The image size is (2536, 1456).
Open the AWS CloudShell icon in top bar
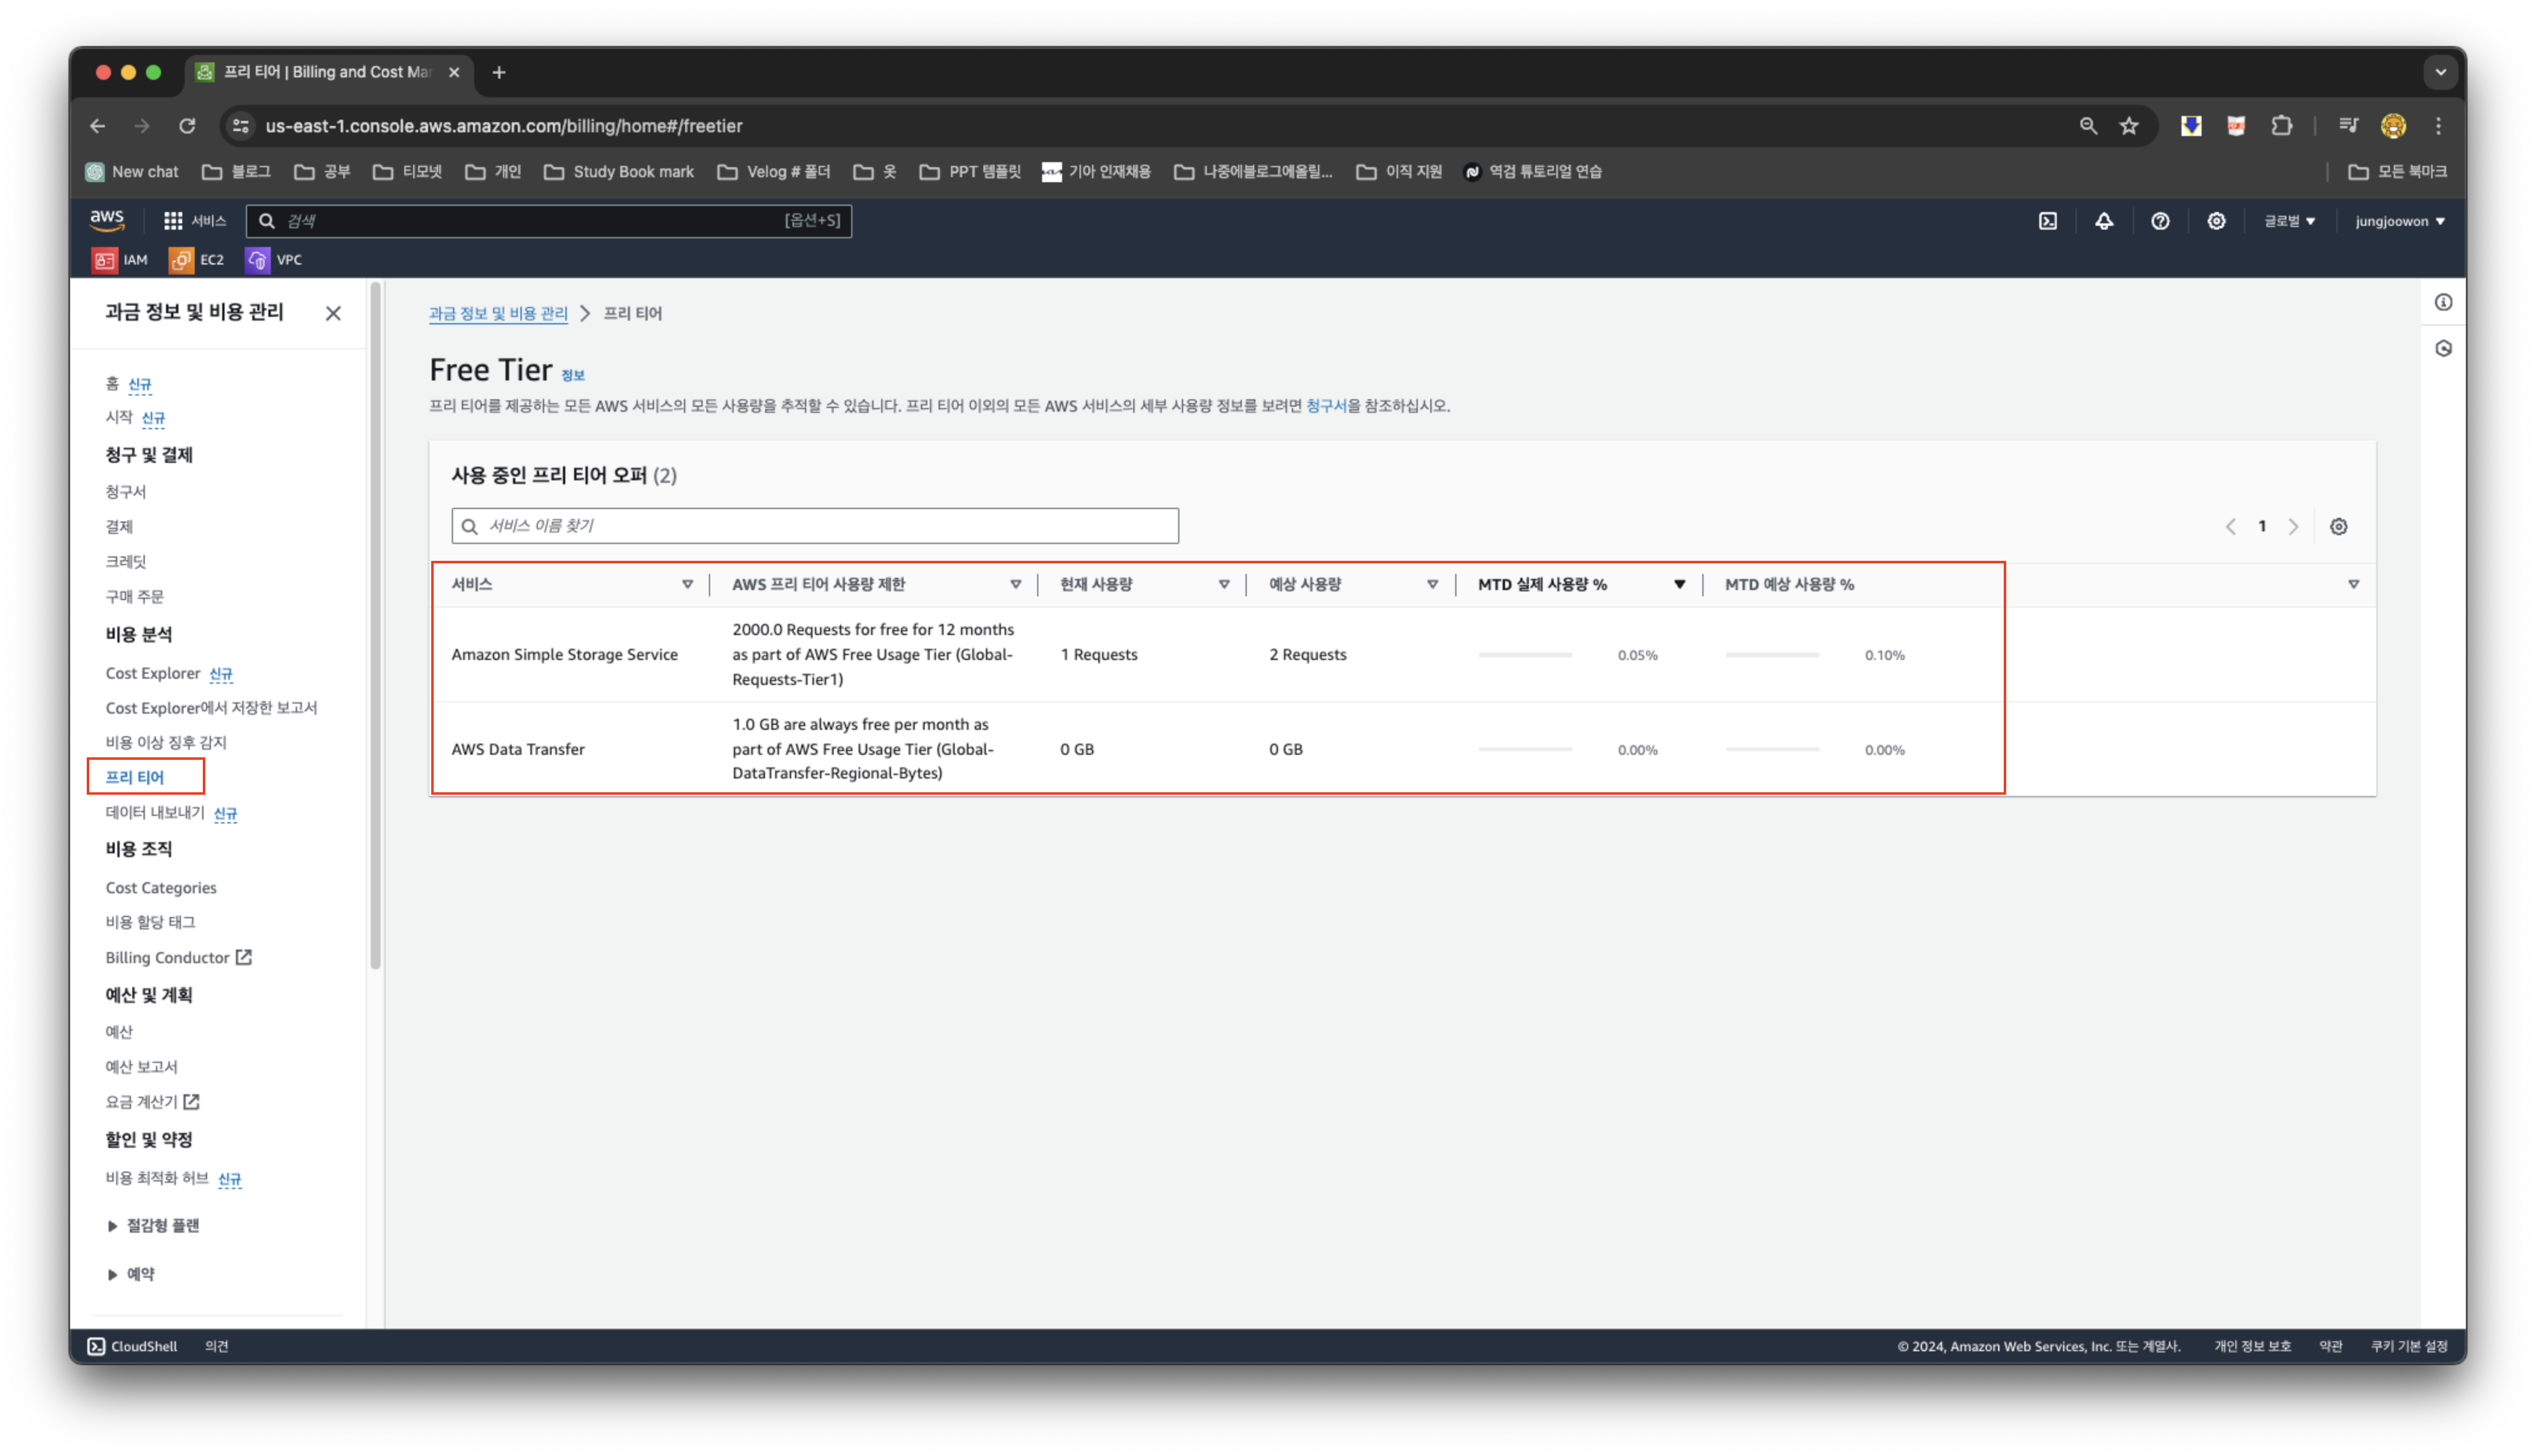tap(2047, 221)
